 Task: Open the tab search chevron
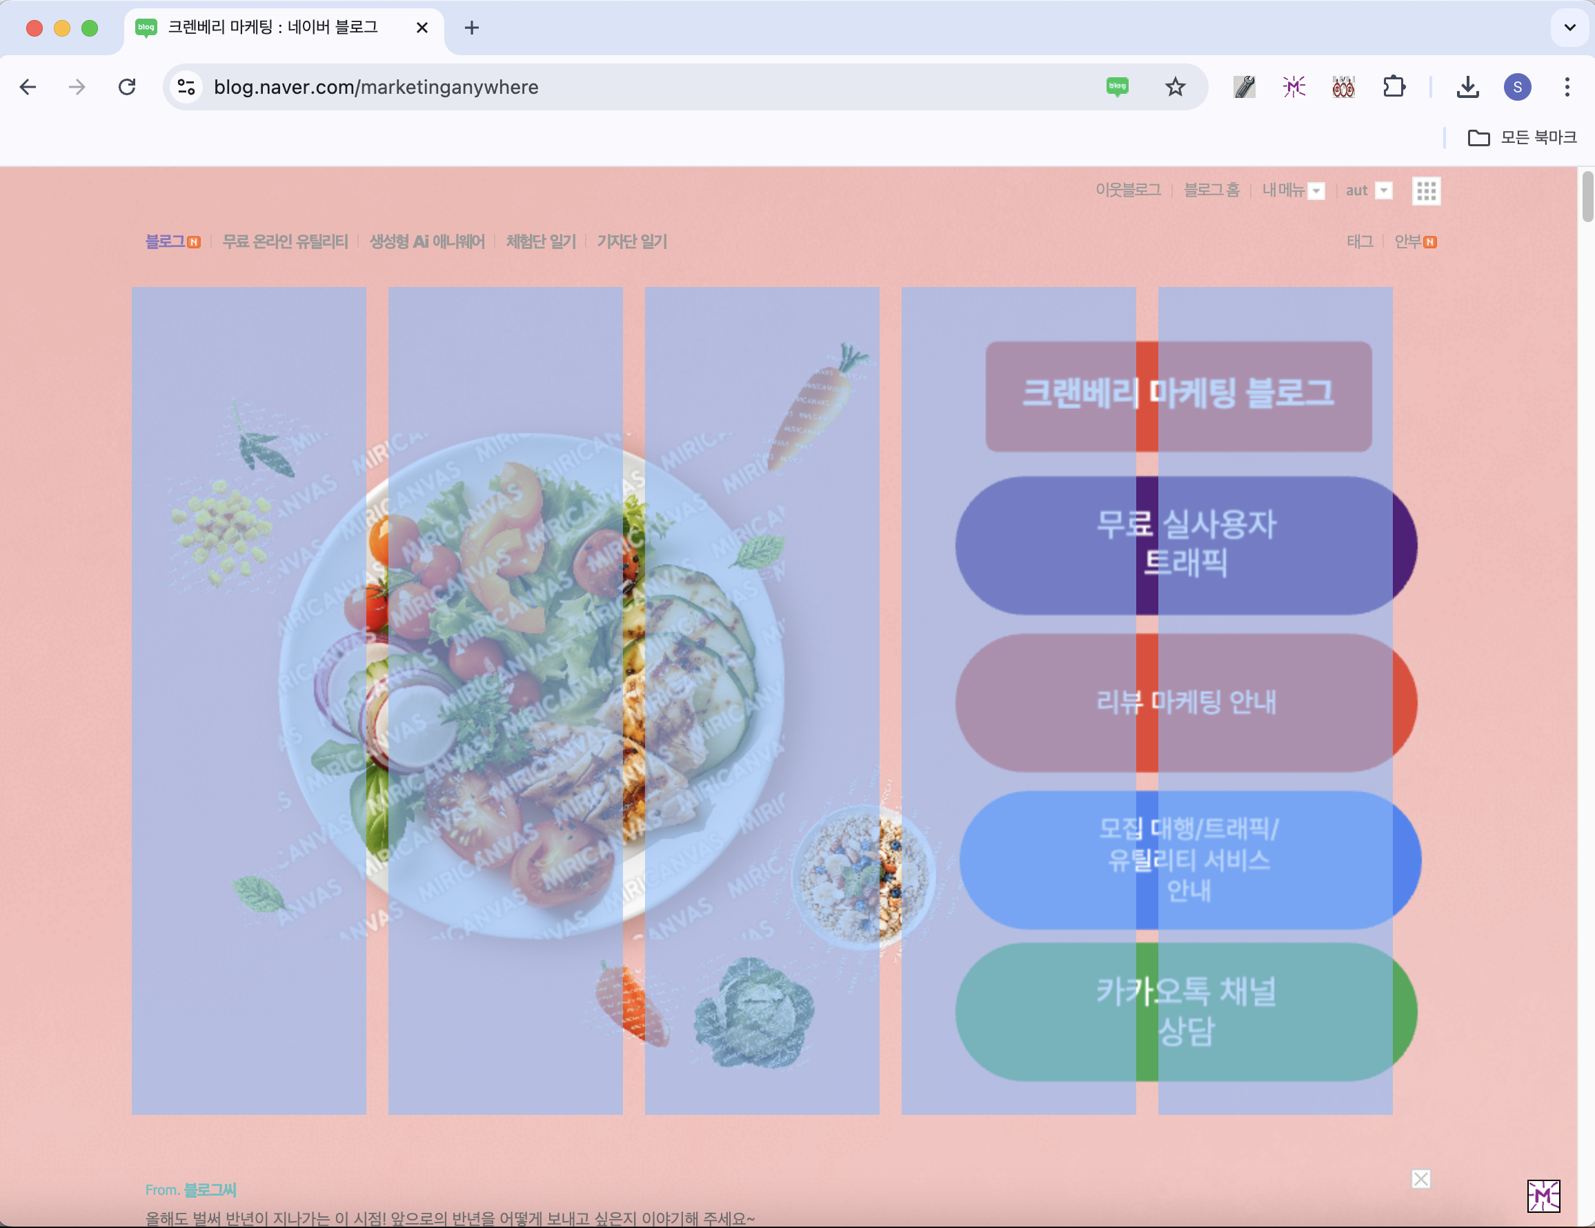point(1569,28)
